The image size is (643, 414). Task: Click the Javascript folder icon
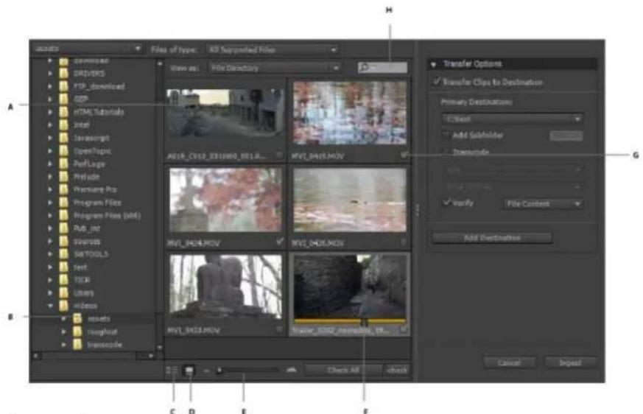pos(63,138)
